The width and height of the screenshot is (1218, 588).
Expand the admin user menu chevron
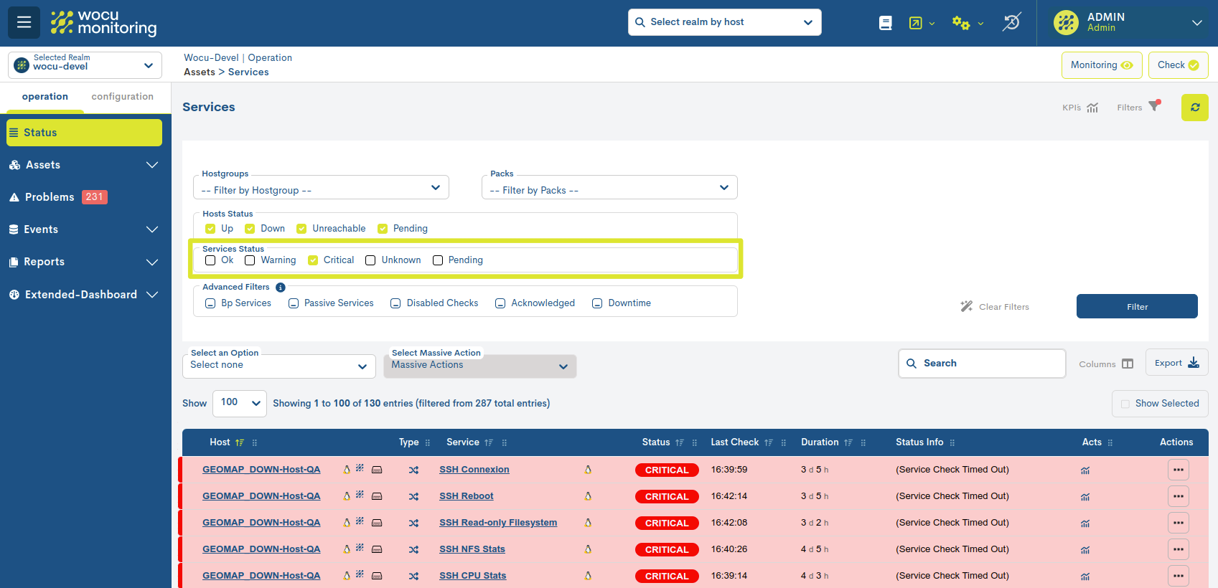coord(1197,23)
